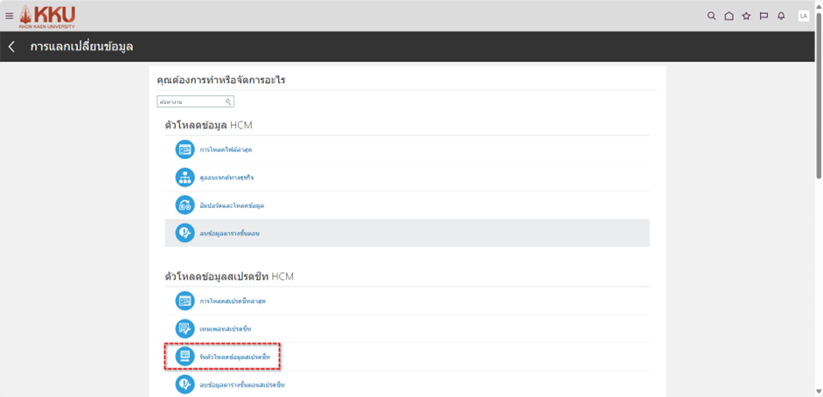Open การโหลดสเปรดชีทล่าสุด link
Image resolution: width=823 pixels, height=397 pixels.
232,301
